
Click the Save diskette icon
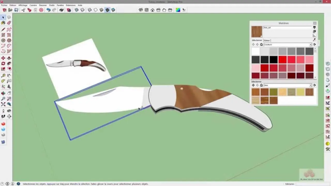tap(16, 10)
